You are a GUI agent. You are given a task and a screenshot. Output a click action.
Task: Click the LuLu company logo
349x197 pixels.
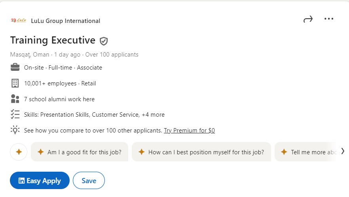point(19,21)
